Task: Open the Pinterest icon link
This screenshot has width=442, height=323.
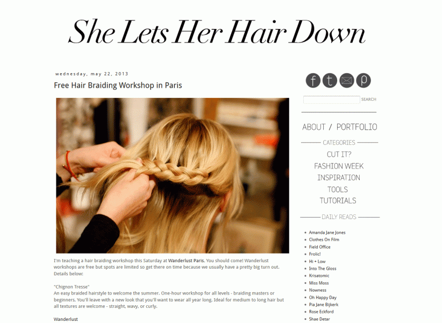Action: [x=363, y=80]
